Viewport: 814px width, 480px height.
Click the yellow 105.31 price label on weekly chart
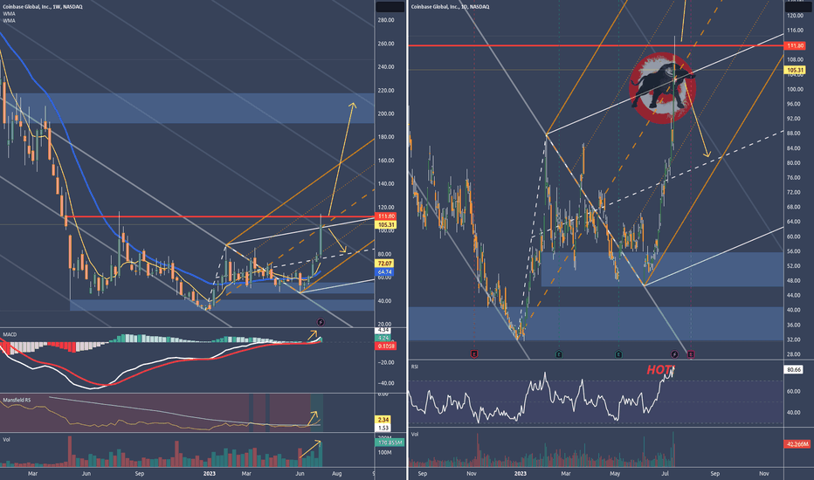coord(386,224)
